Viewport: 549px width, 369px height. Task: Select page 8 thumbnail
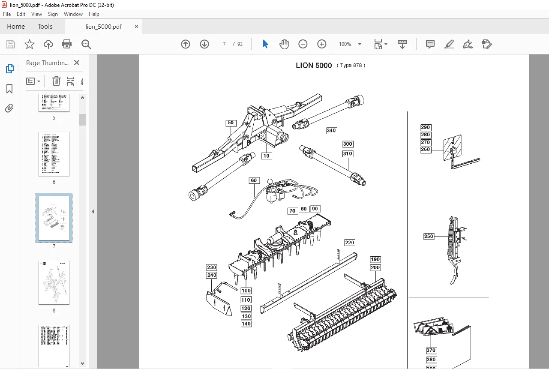click(54, 282)
